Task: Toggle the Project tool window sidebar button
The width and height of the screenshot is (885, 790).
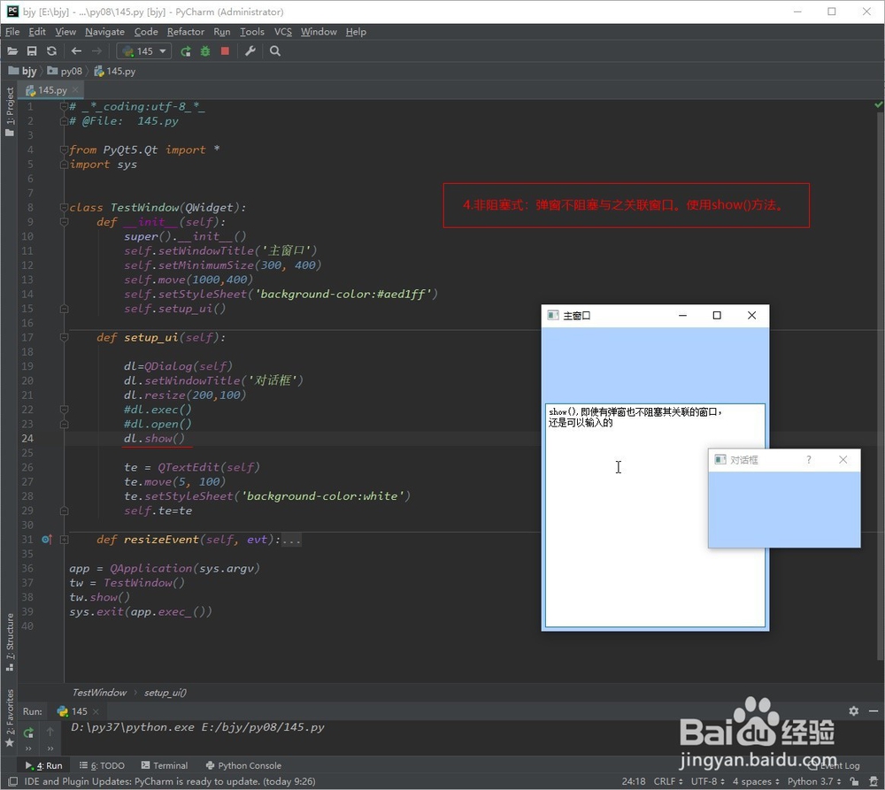Action: pos(10,111)
